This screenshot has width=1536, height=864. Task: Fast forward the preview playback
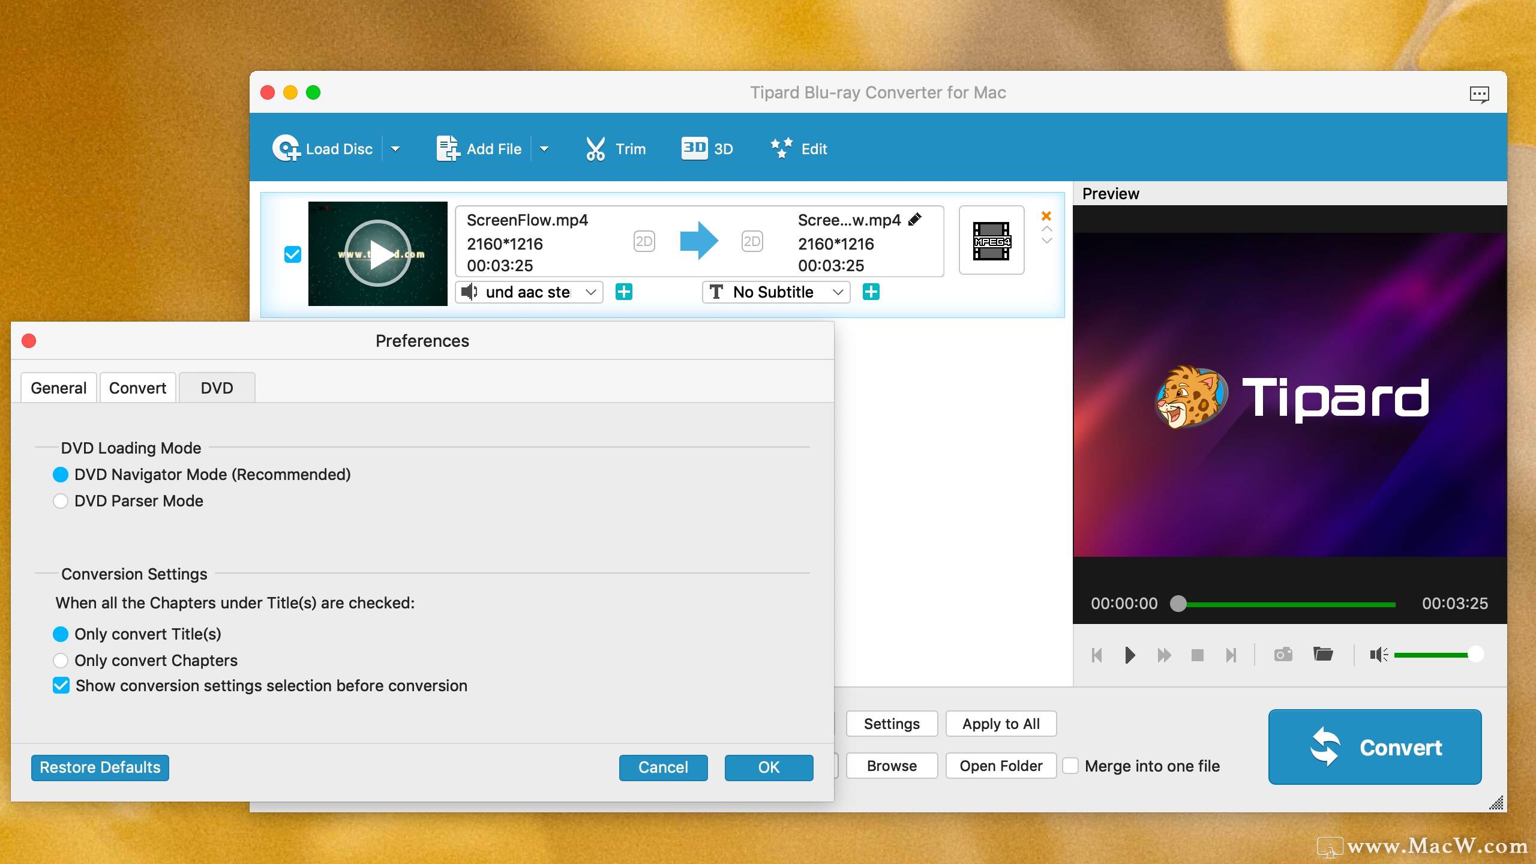(x=1164, y=655)
